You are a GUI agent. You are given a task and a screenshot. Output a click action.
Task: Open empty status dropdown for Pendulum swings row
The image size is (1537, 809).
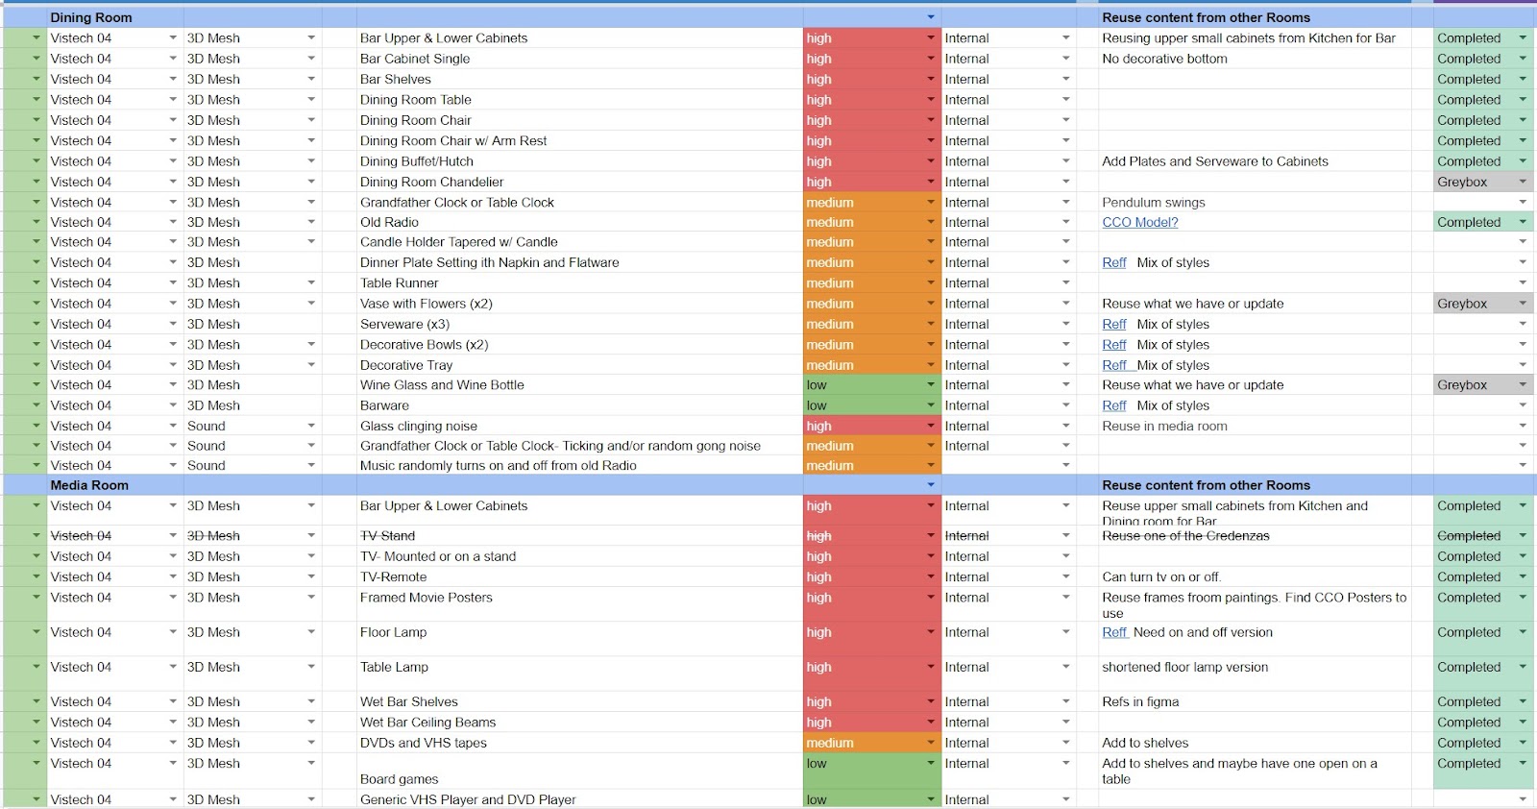pyautogui.click(x=1523, y=203)
